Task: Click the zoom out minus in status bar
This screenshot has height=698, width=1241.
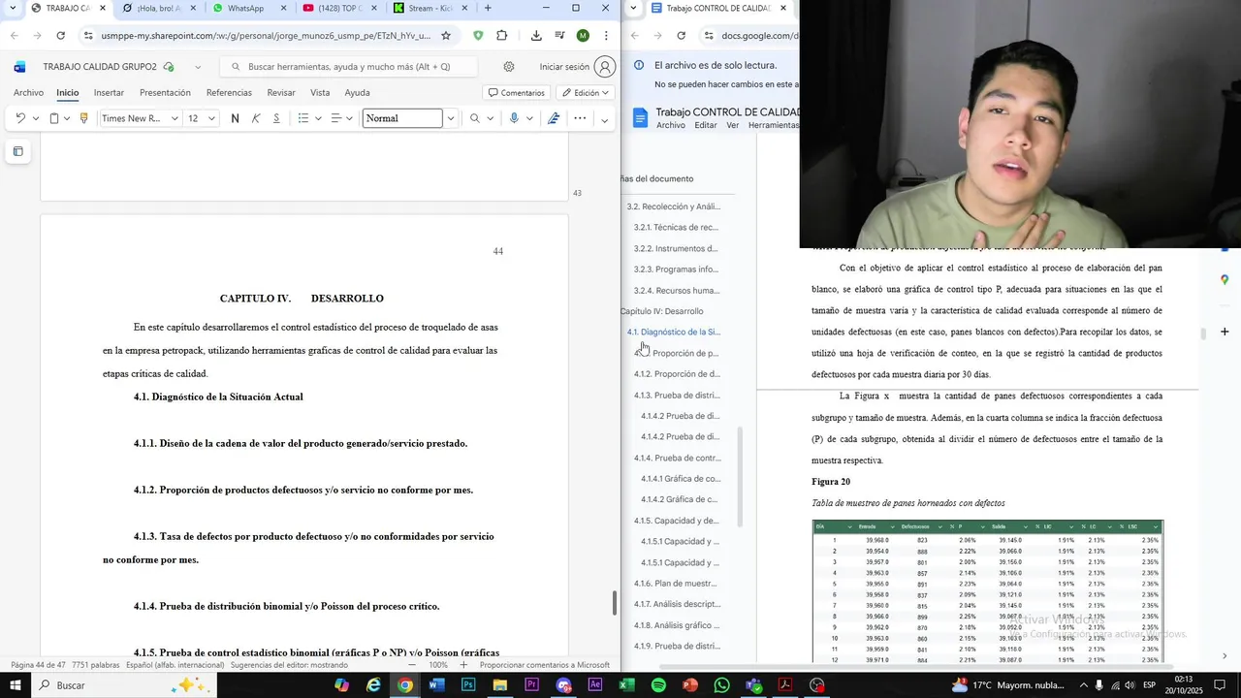Action: 412,665
